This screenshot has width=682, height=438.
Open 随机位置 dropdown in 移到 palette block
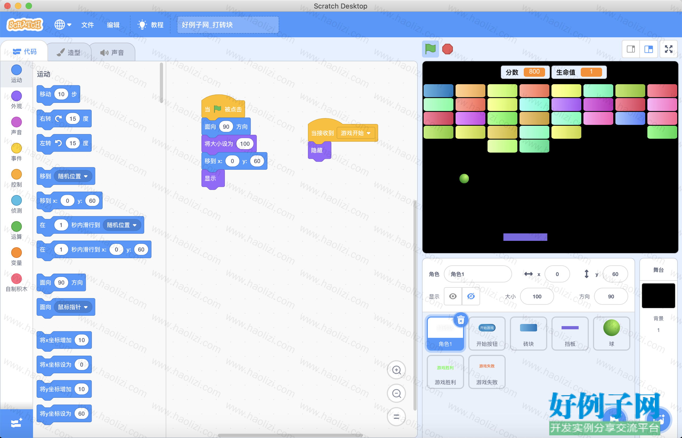point(73,176)
